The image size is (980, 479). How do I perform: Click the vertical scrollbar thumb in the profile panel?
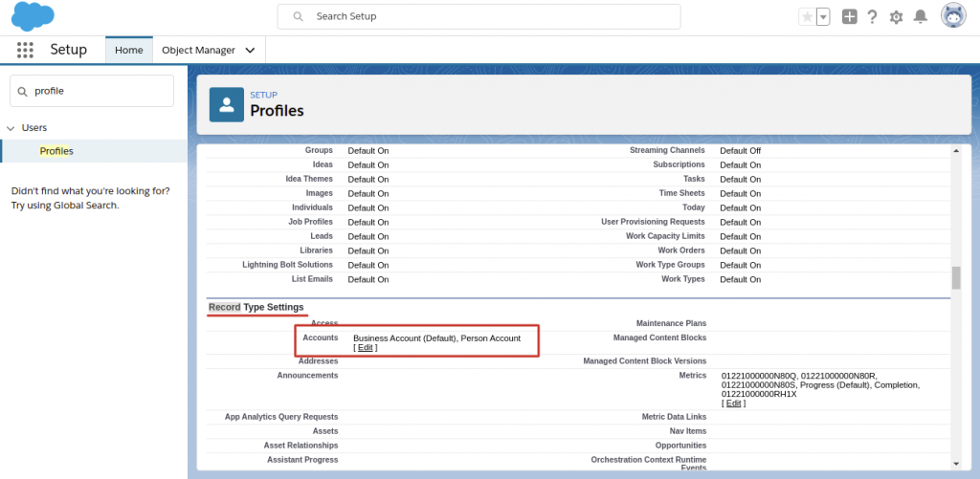coord(955,277)
